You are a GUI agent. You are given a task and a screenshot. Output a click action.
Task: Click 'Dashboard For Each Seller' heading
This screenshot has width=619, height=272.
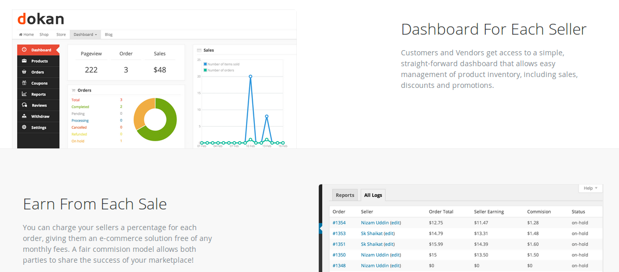click(494, 29)
